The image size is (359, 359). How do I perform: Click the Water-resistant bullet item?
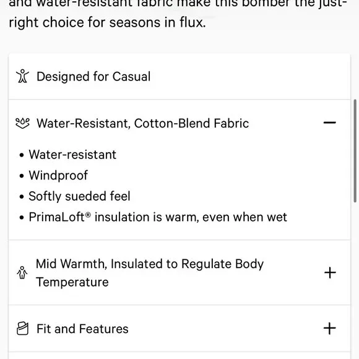pos(72,155)
